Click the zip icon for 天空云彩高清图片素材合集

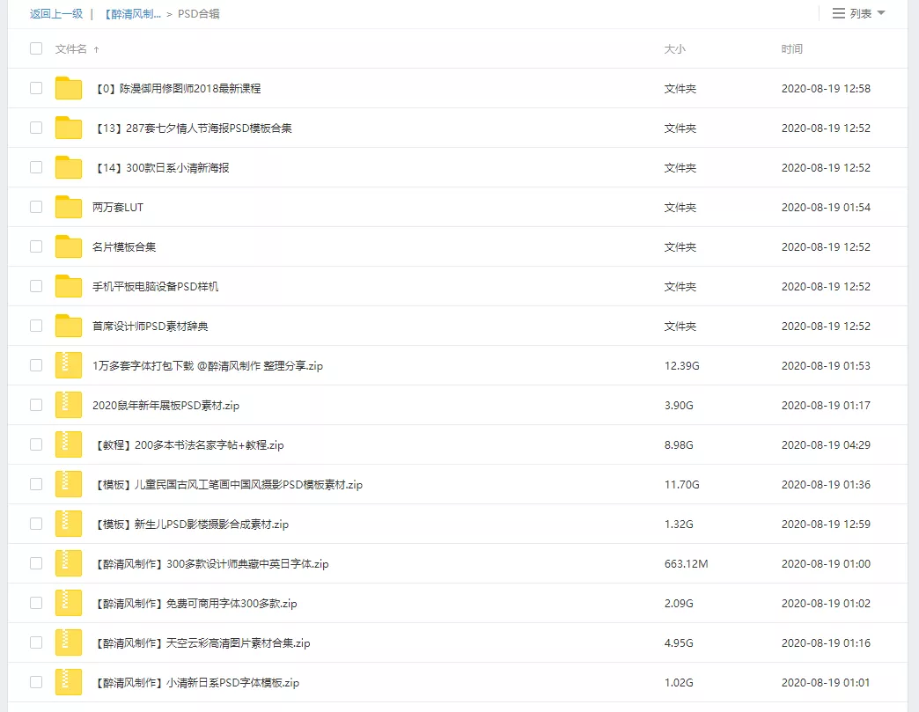69,642
